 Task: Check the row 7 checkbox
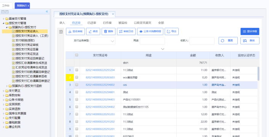pyautogui.click(x=77, y=114)
